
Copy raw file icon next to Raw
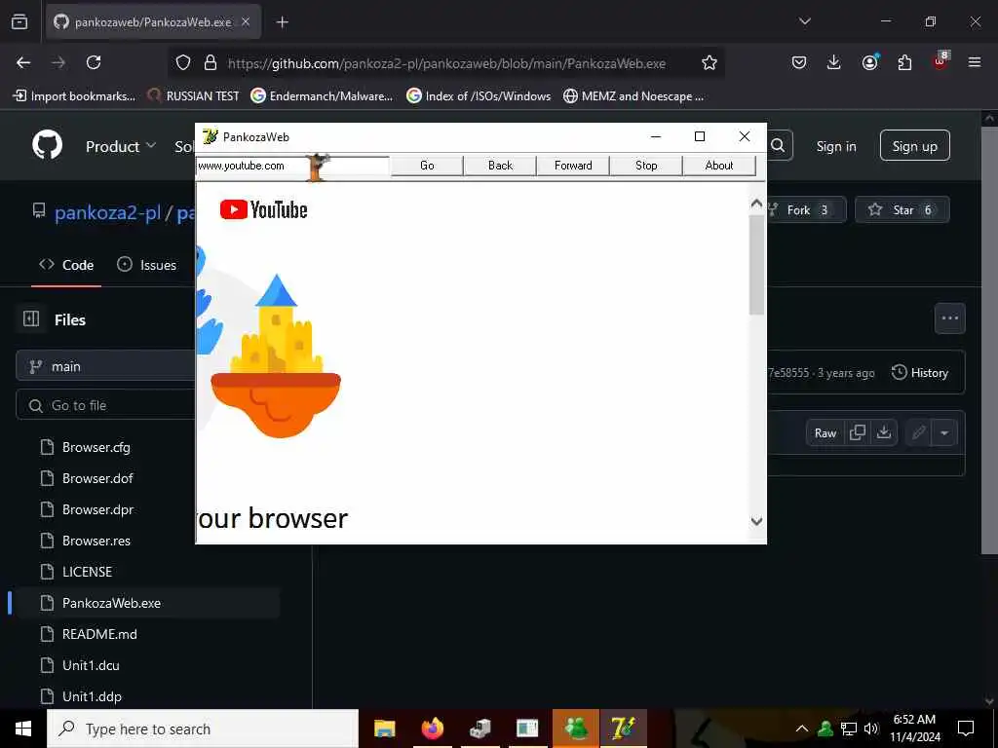858,433
